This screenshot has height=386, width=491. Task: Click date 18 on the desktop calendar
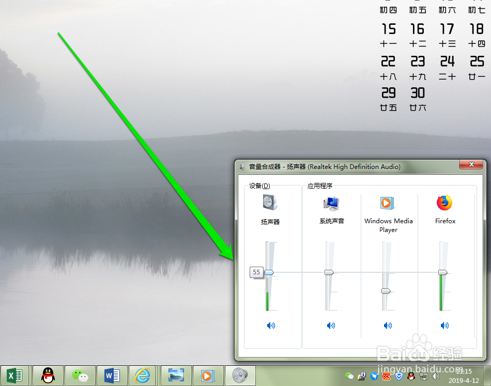(477, 29)
